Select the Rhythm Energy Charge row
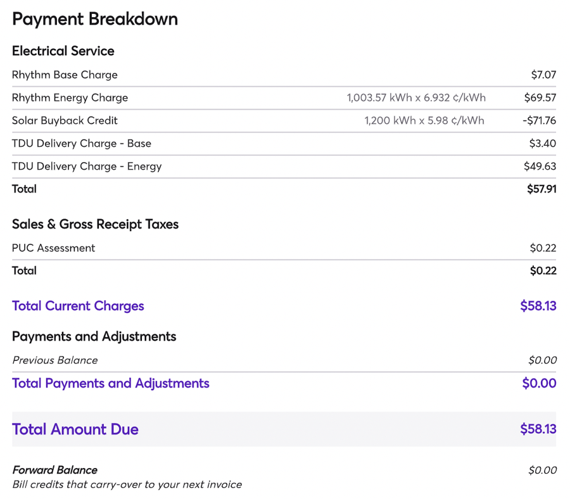Image resolution: width=570 pixels, height=499 pixels. (x=70, y=98)
